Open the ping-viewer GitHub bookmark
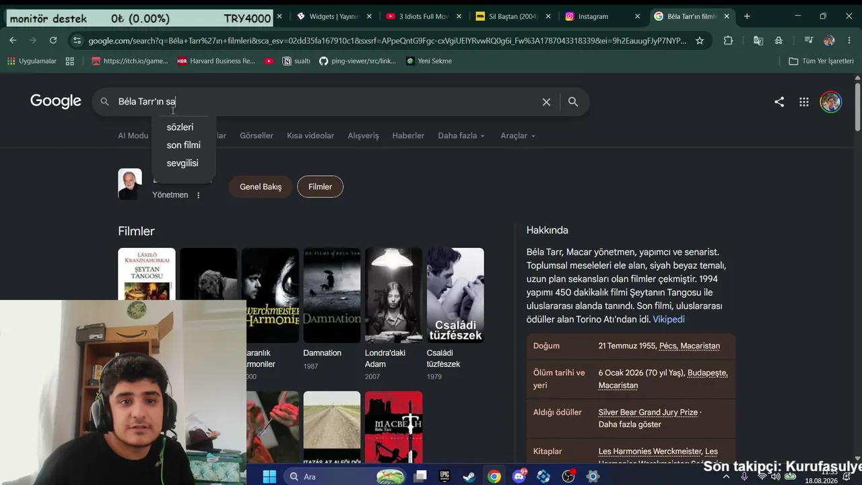This screenshot has height=485, width=862. click(x=358, y=61)
